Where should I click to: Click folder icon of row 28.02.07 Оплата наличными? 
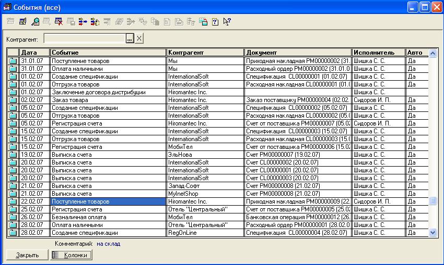coord(13,225)
